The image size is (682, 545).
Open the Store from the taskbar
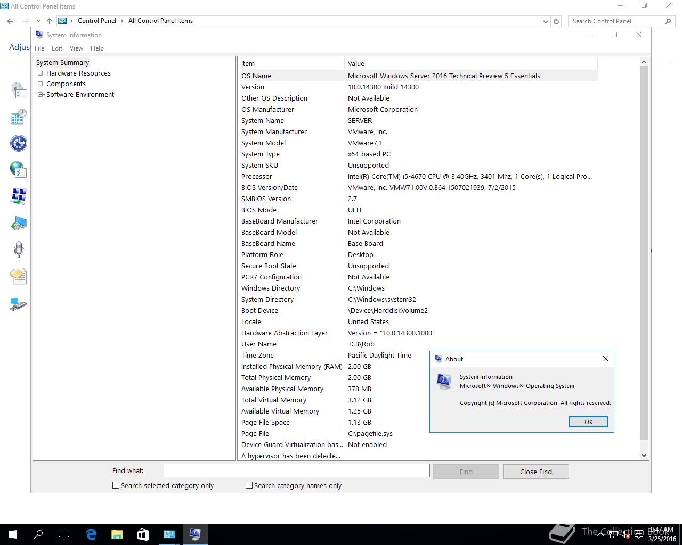point(143,534)
